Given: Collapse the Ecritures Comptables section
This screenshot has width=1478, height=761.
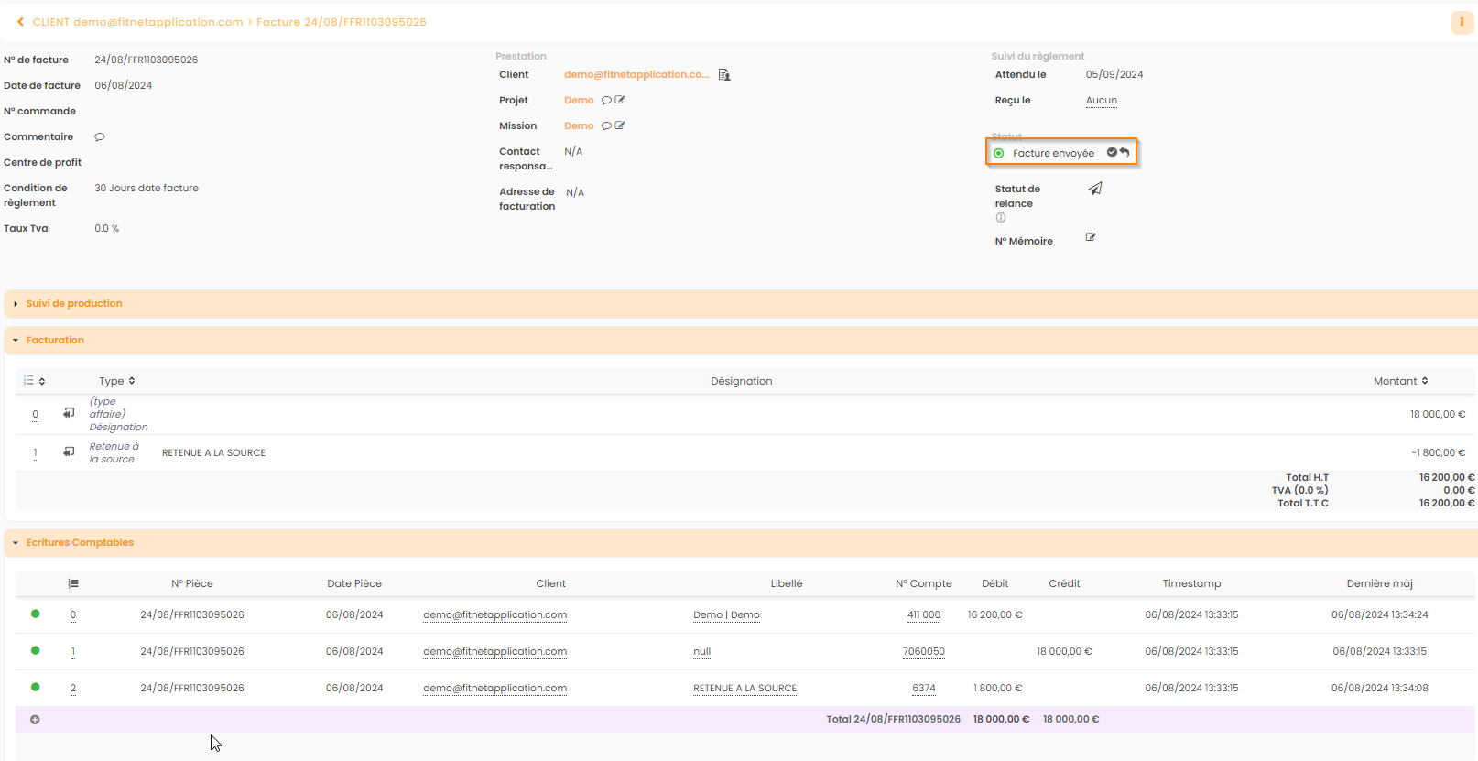Looking at the screenshot, I should (x=79, y=543).
